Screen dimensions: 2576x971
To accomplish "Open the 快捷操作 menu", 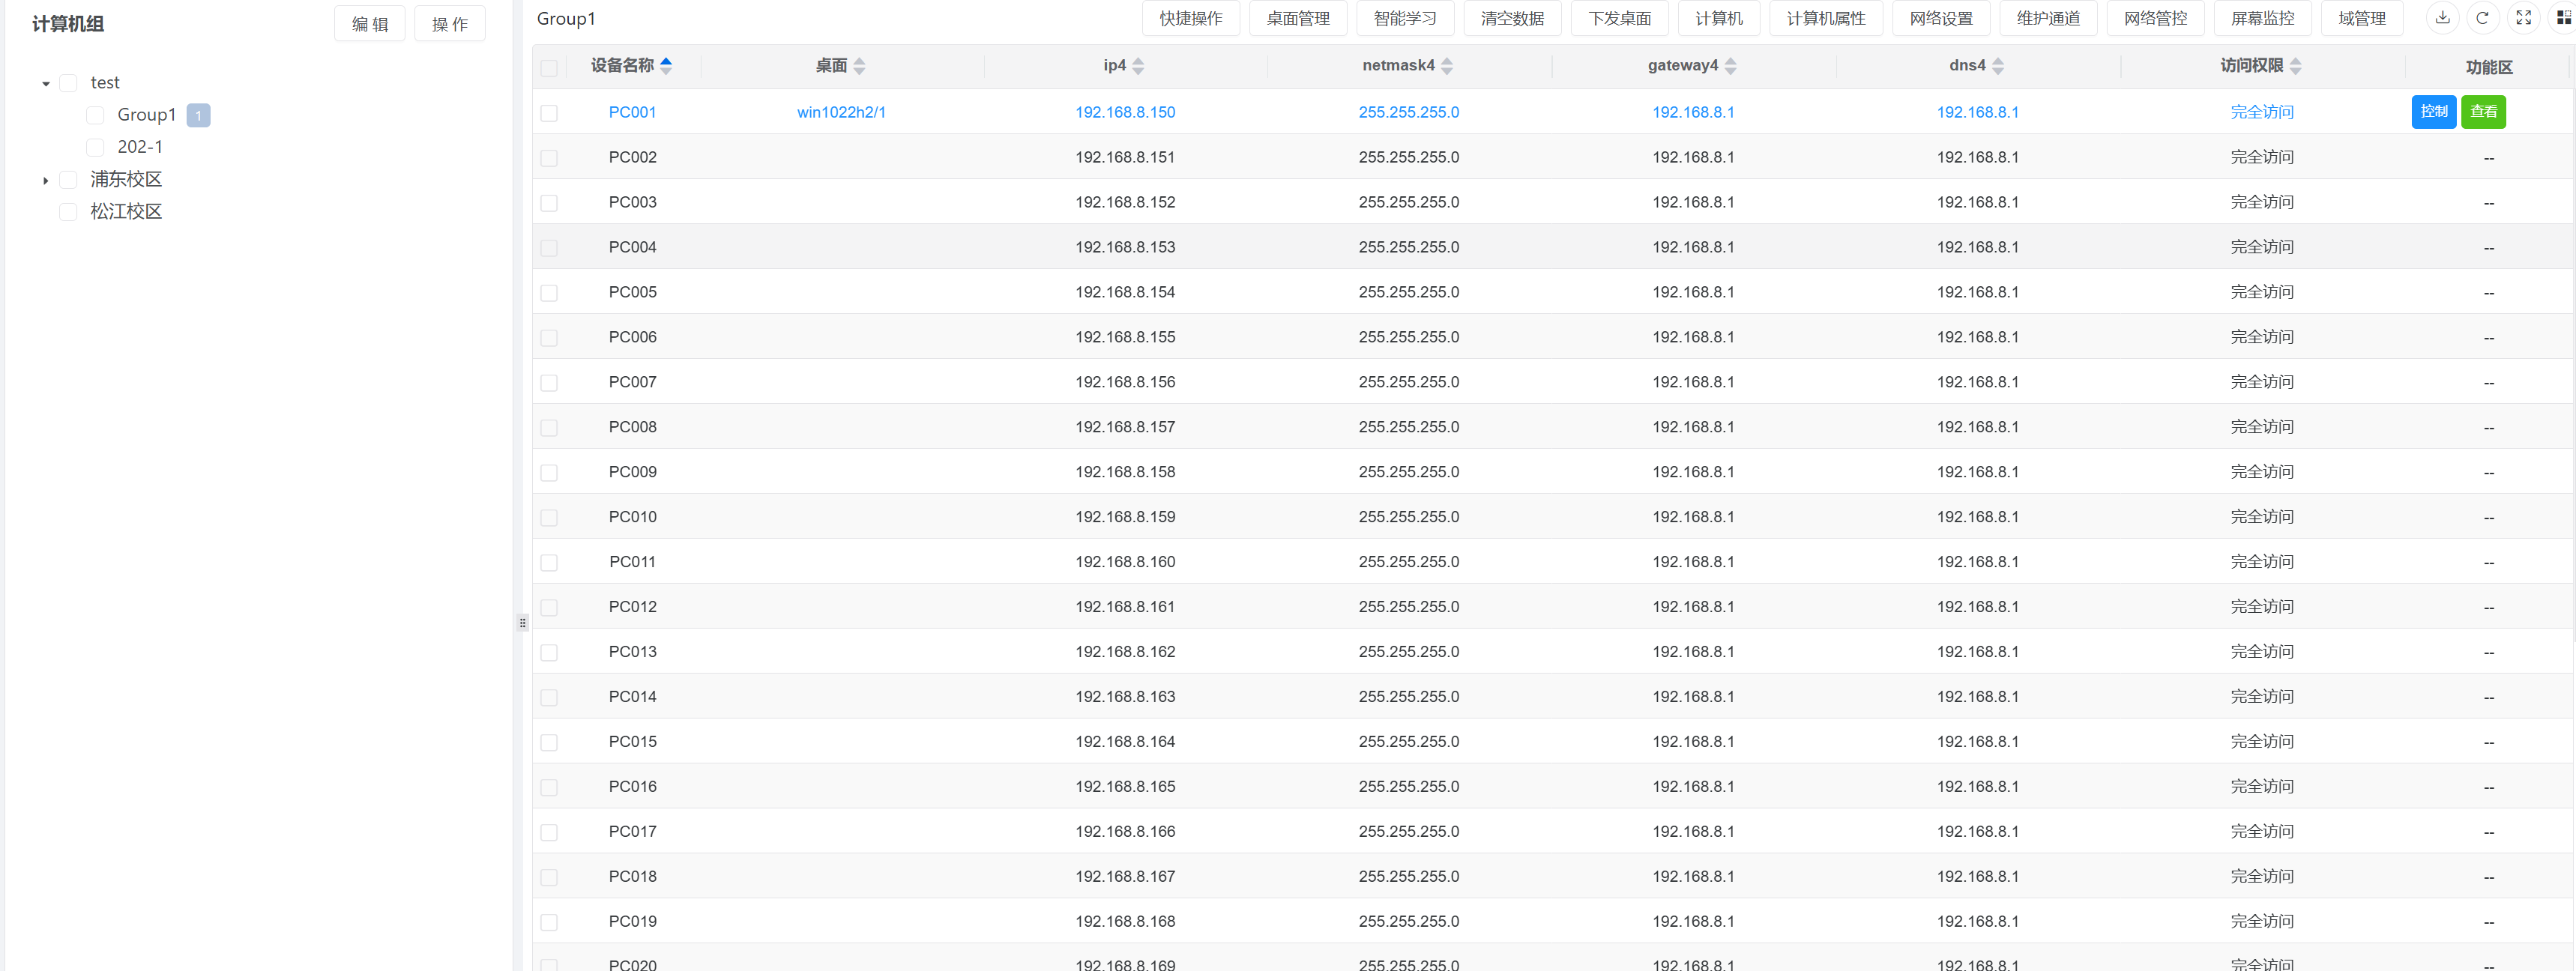I will [1190, 19].
